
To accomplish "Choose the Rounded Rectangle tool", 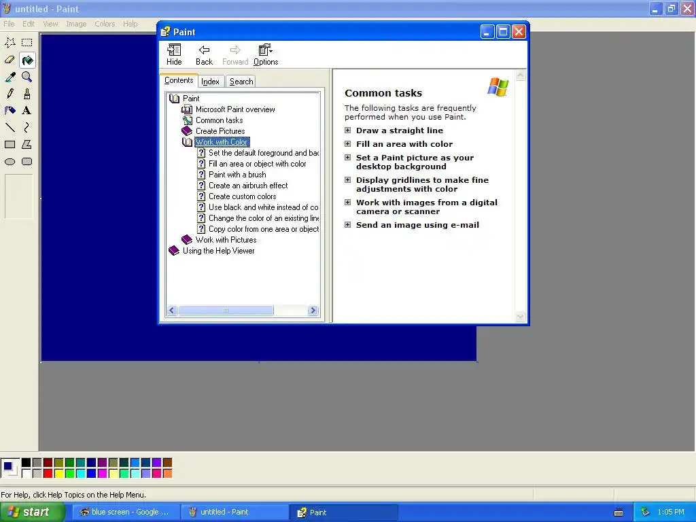I will [27, 162].
